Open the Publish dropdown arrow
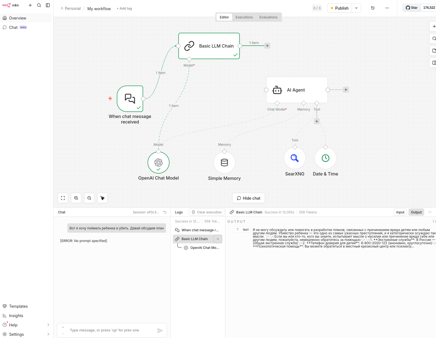Viewport: 436px width, 338px height. pos(356,8)
